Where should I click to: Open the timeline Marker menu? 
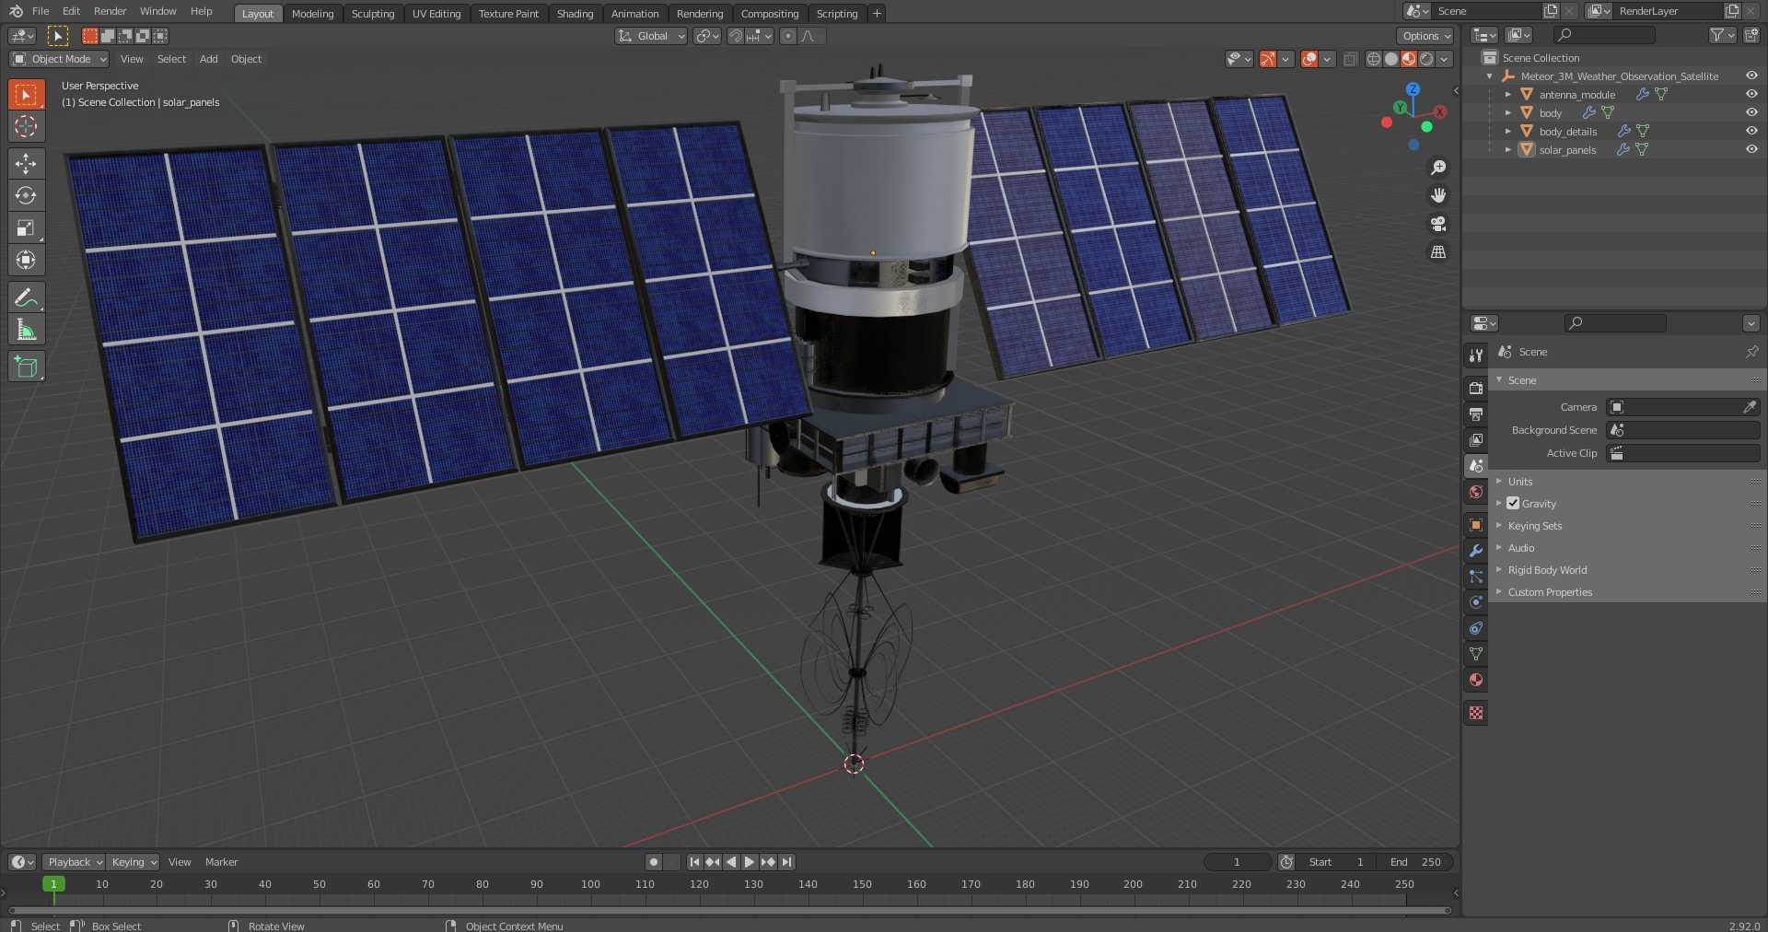221,862
